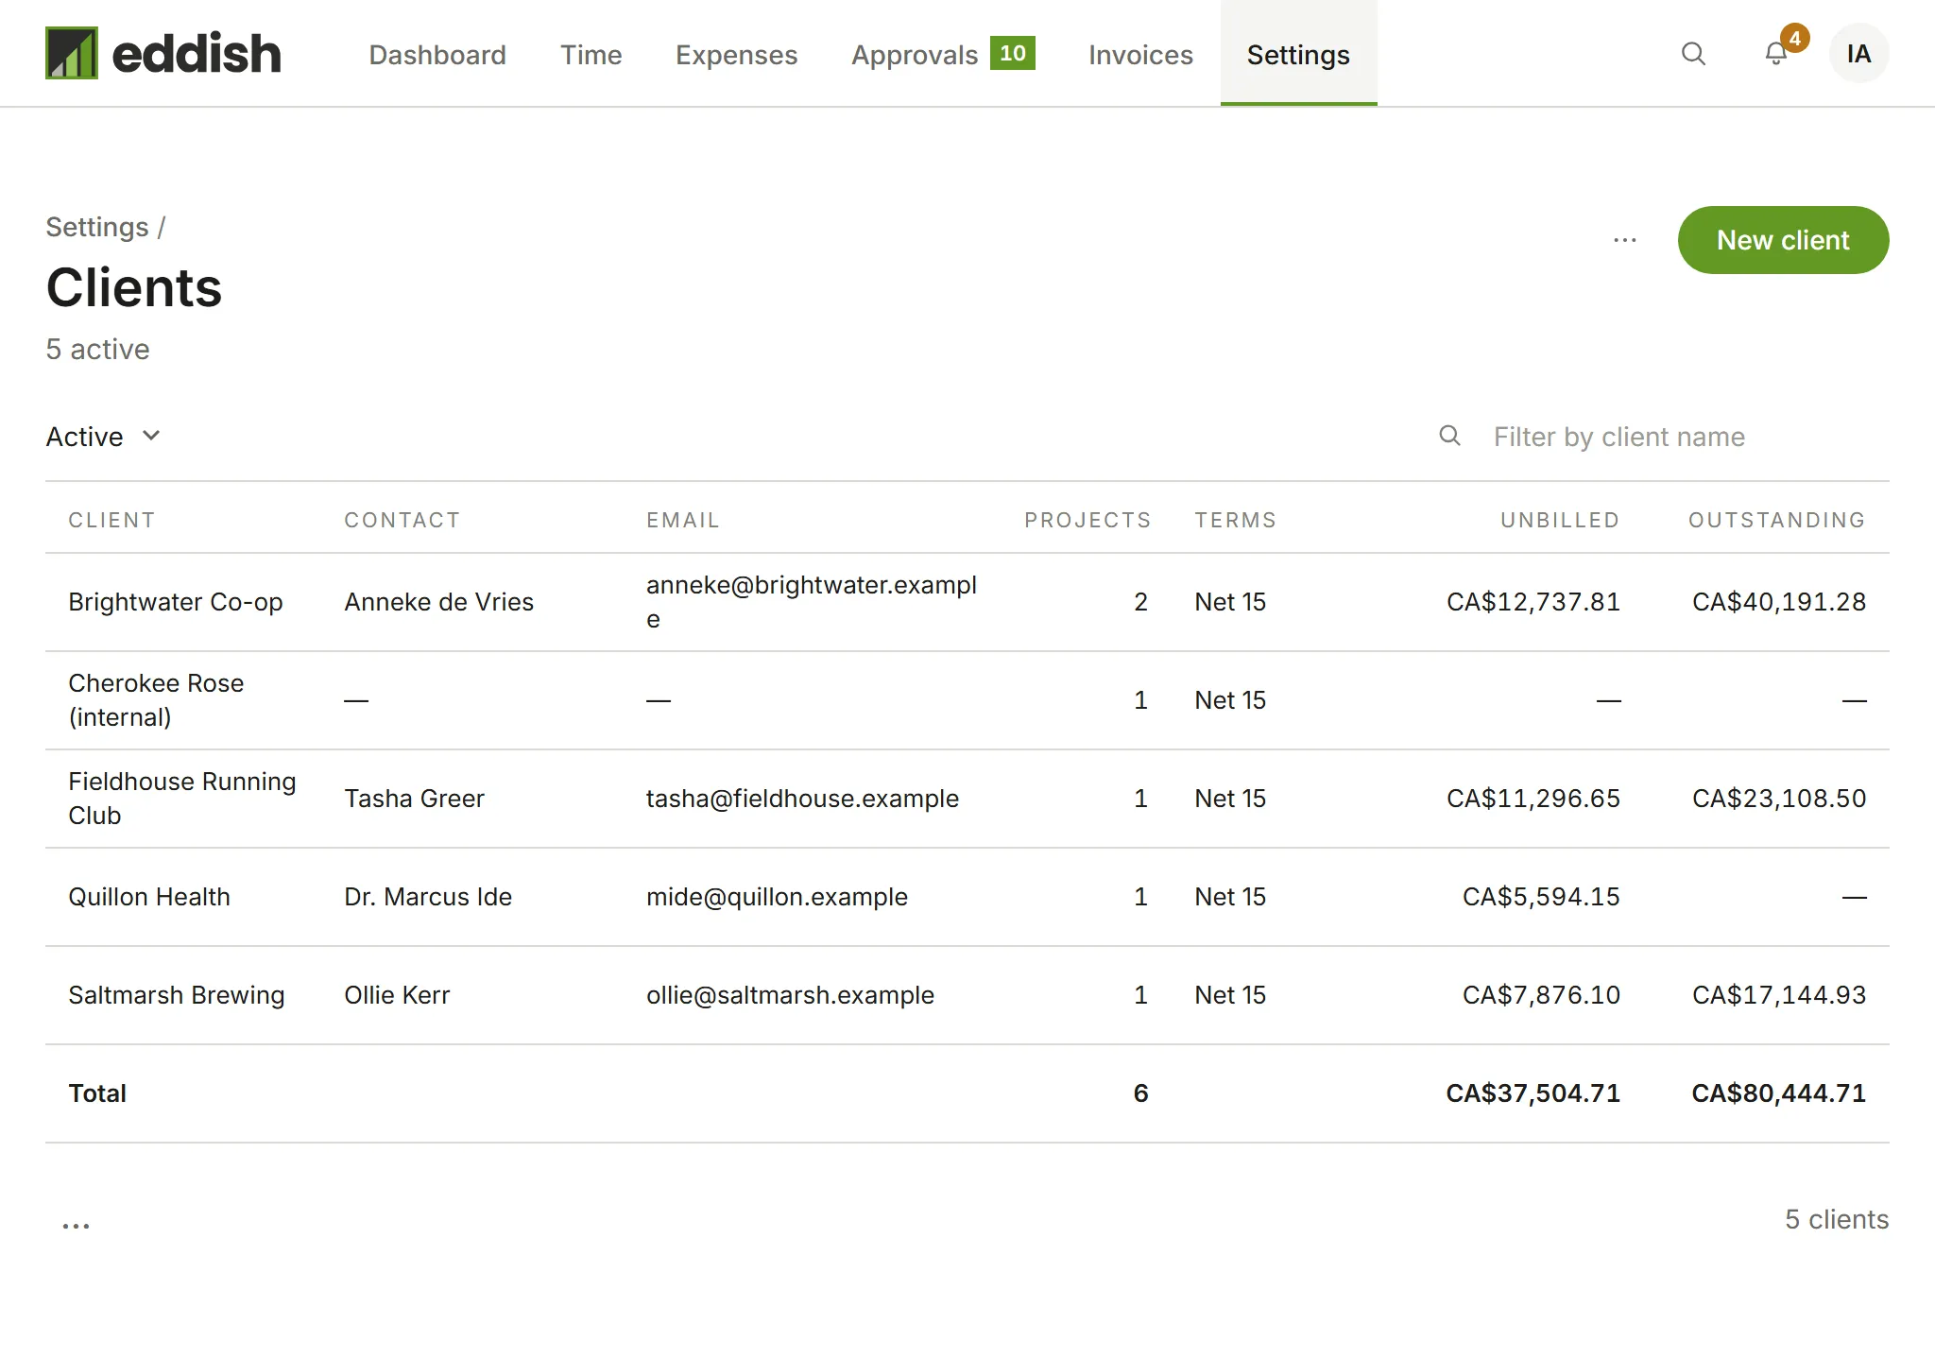The height and width of the screenshot is (1359, 1935).
Task: Open the Expenses tab
Action: click(x=736, y=55)
